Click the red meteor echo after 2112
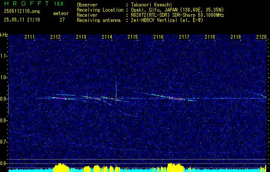Viewport: 270px width, 172px height. (60, 98)
